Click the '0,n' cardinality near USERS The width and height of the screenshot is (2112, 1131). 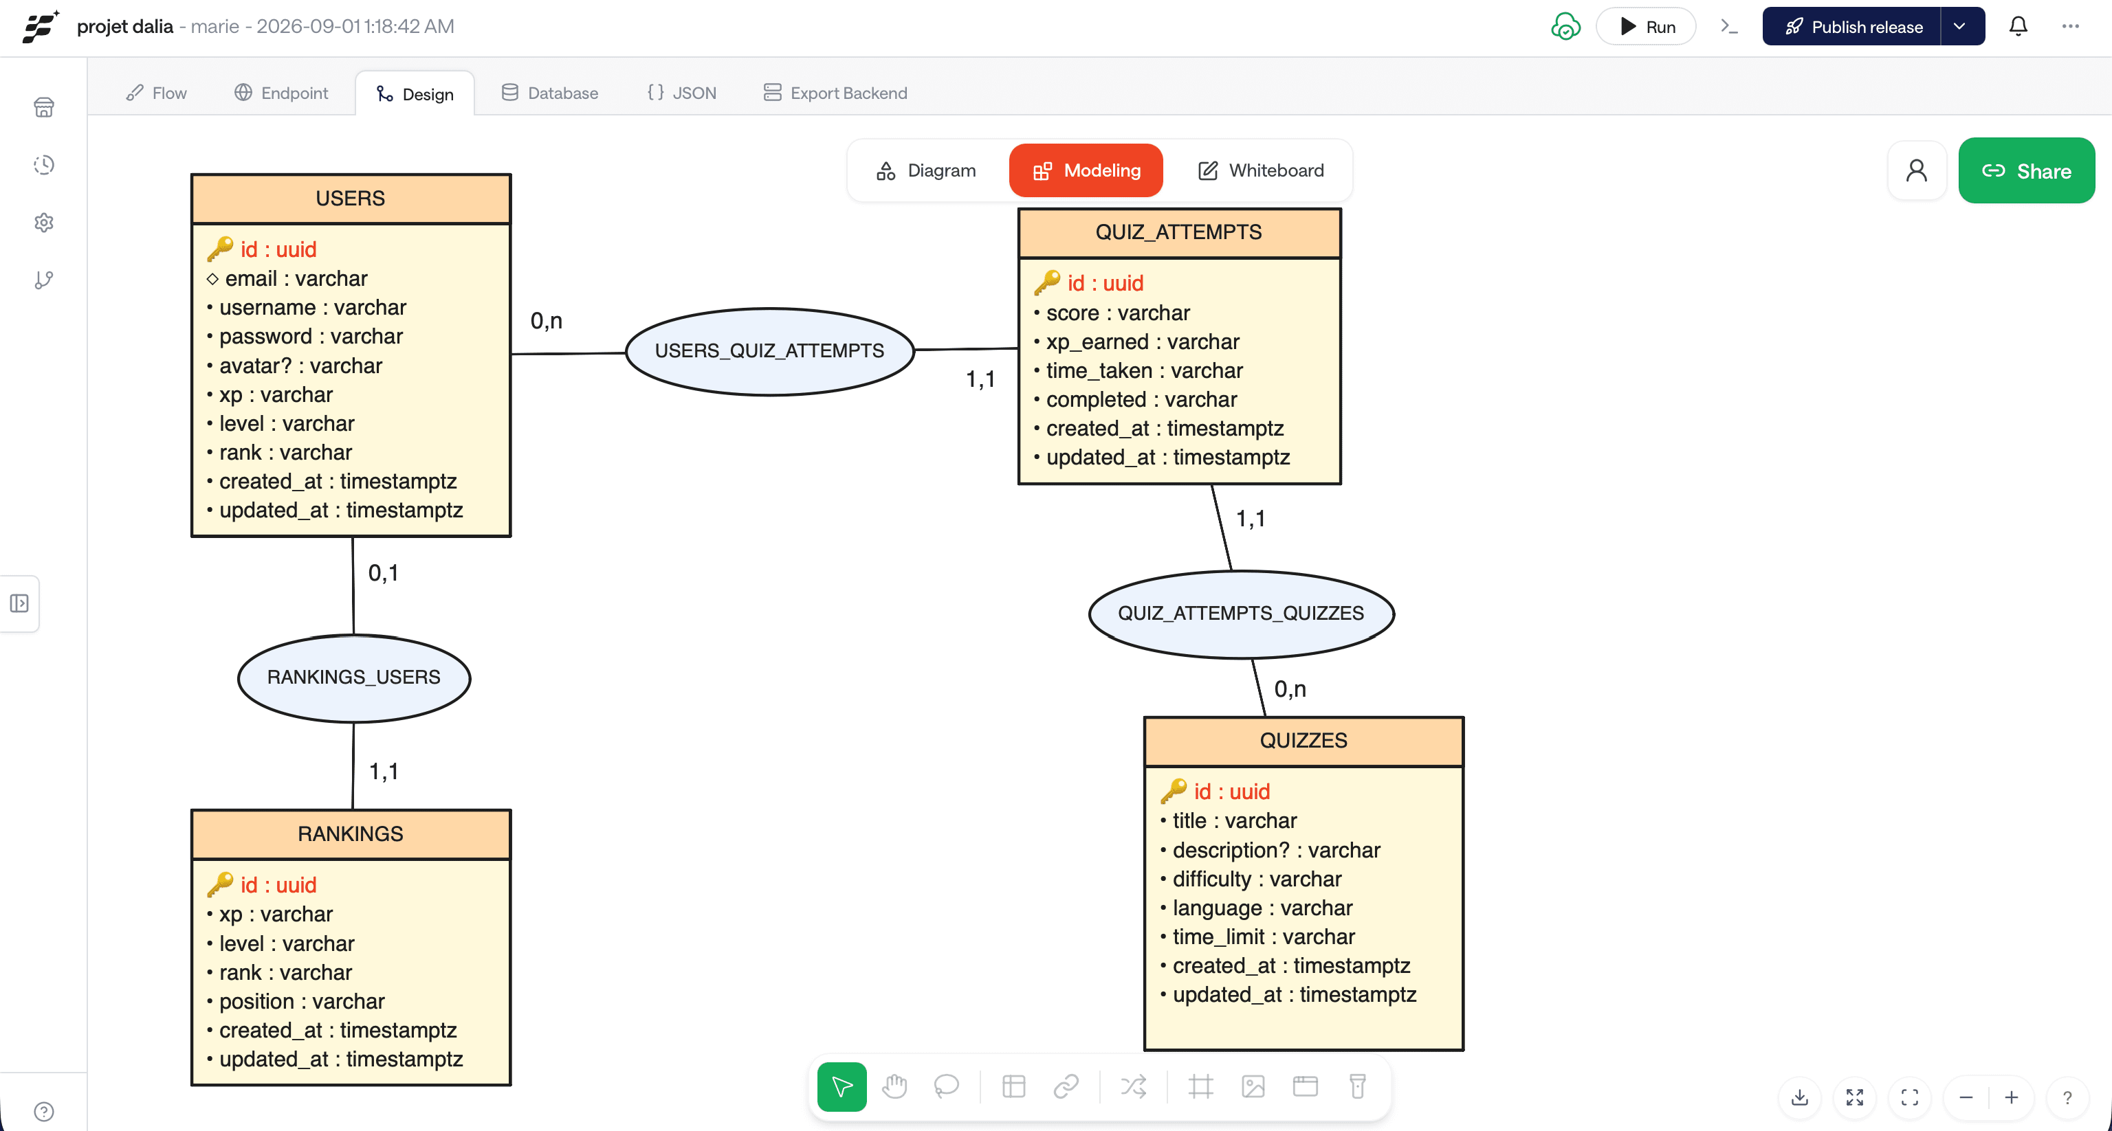point(546,320)
